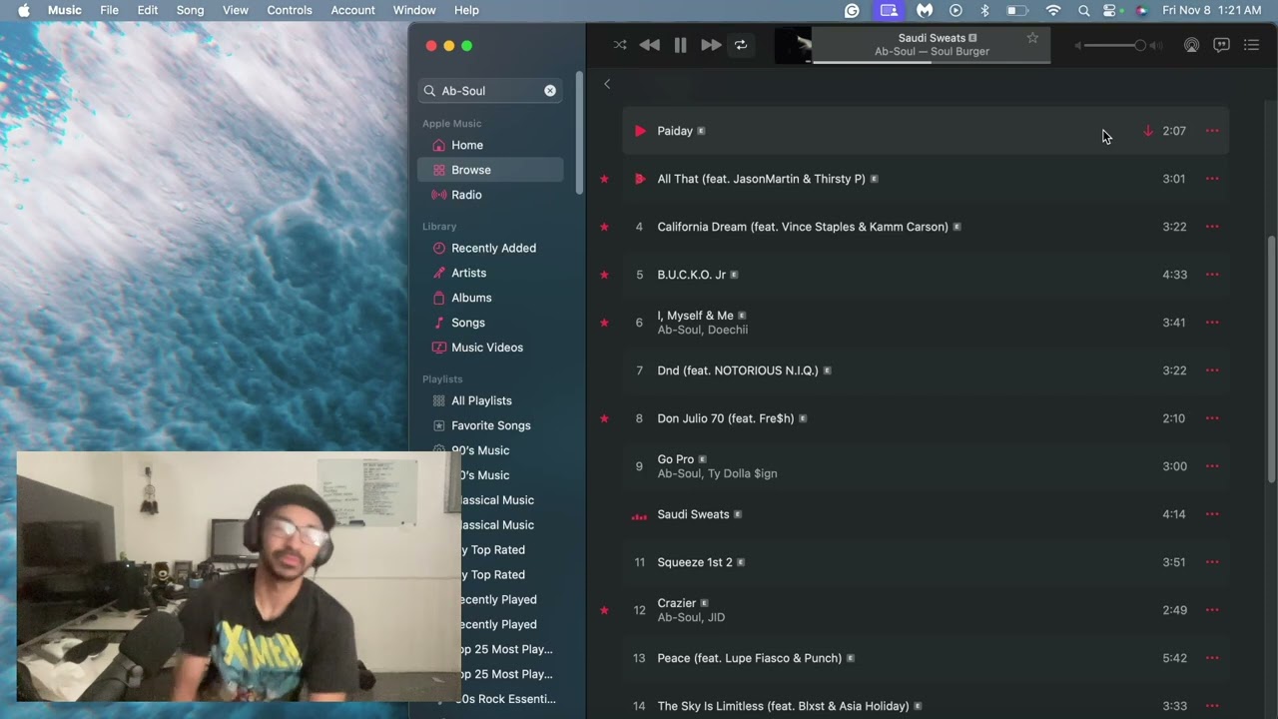1278x719 pixels.
Task: Open Control Center in menu bar
Action: 1111,10
